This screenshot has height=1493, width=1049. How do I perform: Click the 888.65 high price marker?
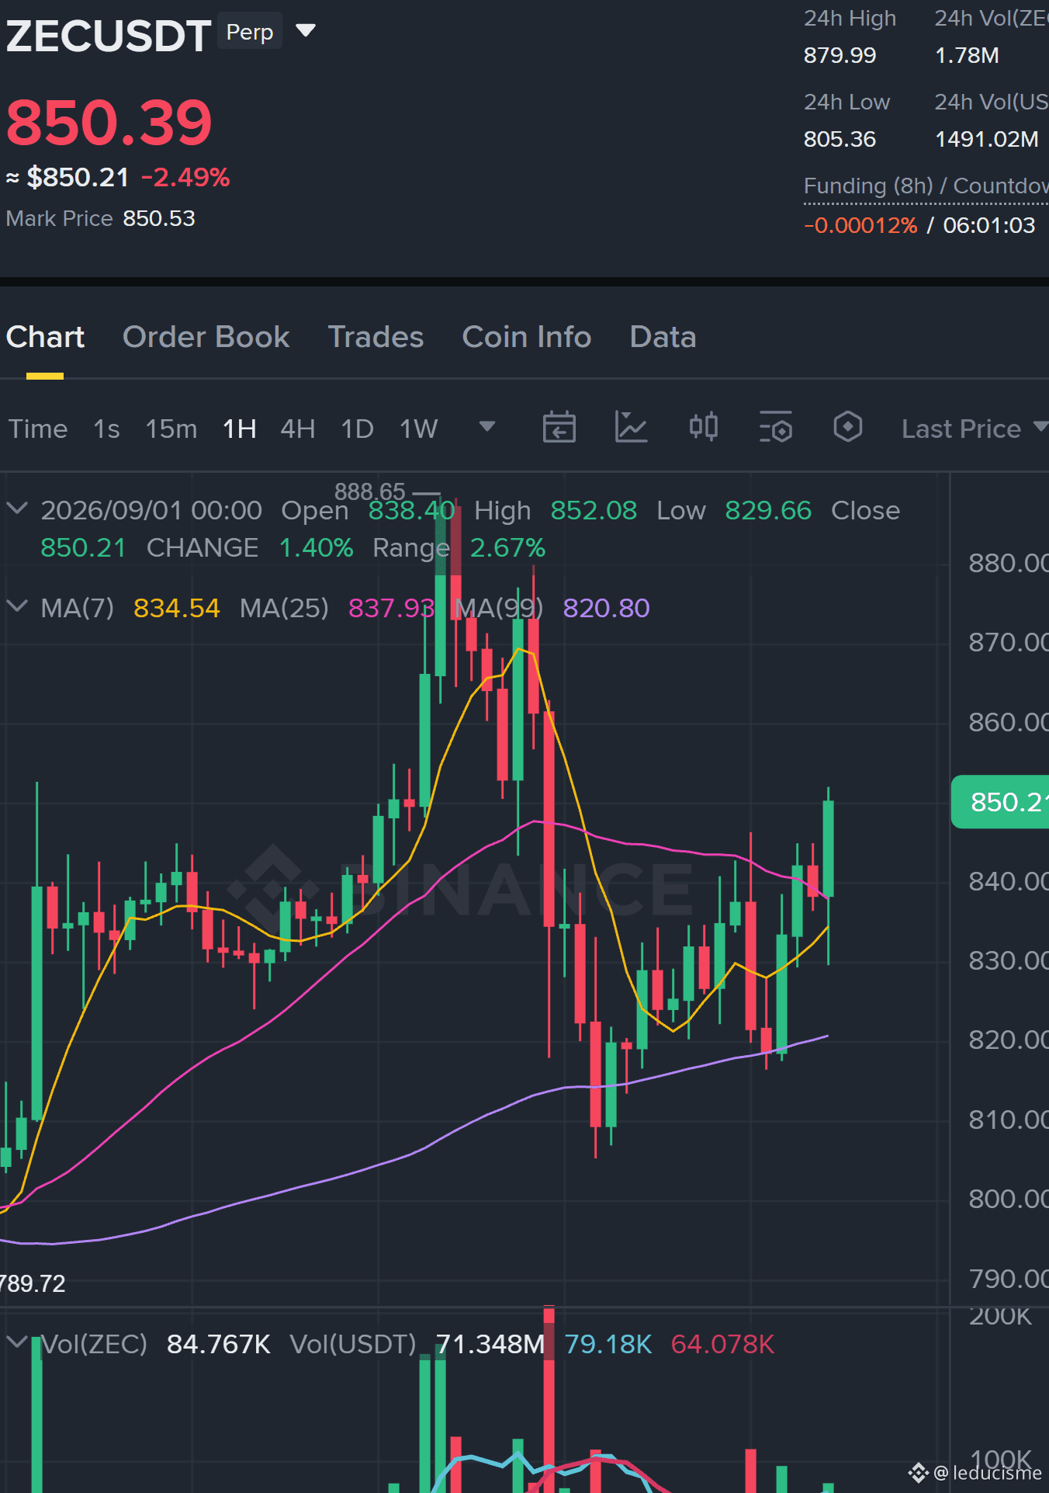pos(370,491)
